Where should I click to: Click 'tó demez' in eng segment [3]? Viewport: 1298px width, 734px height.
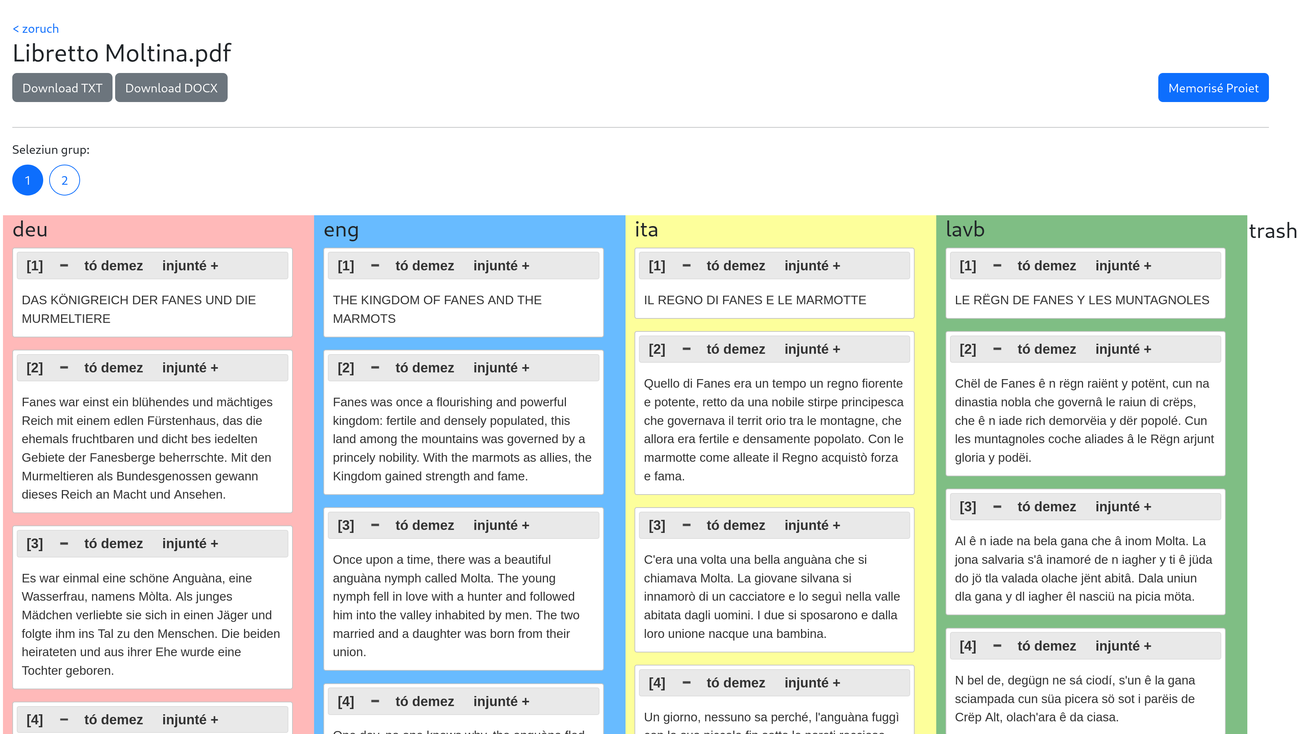pyautogui.click(x=424, y=525)
